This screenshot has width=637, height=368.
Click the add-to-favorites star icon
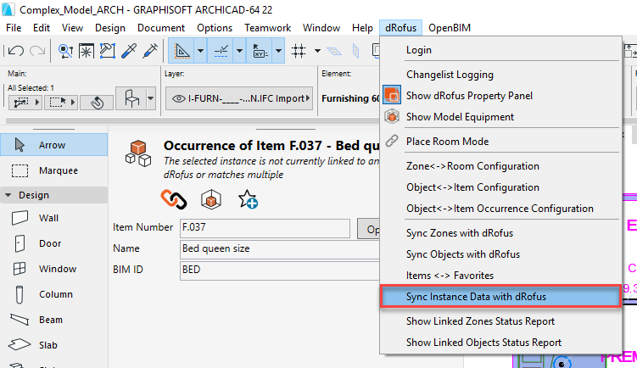click(248, 199)
